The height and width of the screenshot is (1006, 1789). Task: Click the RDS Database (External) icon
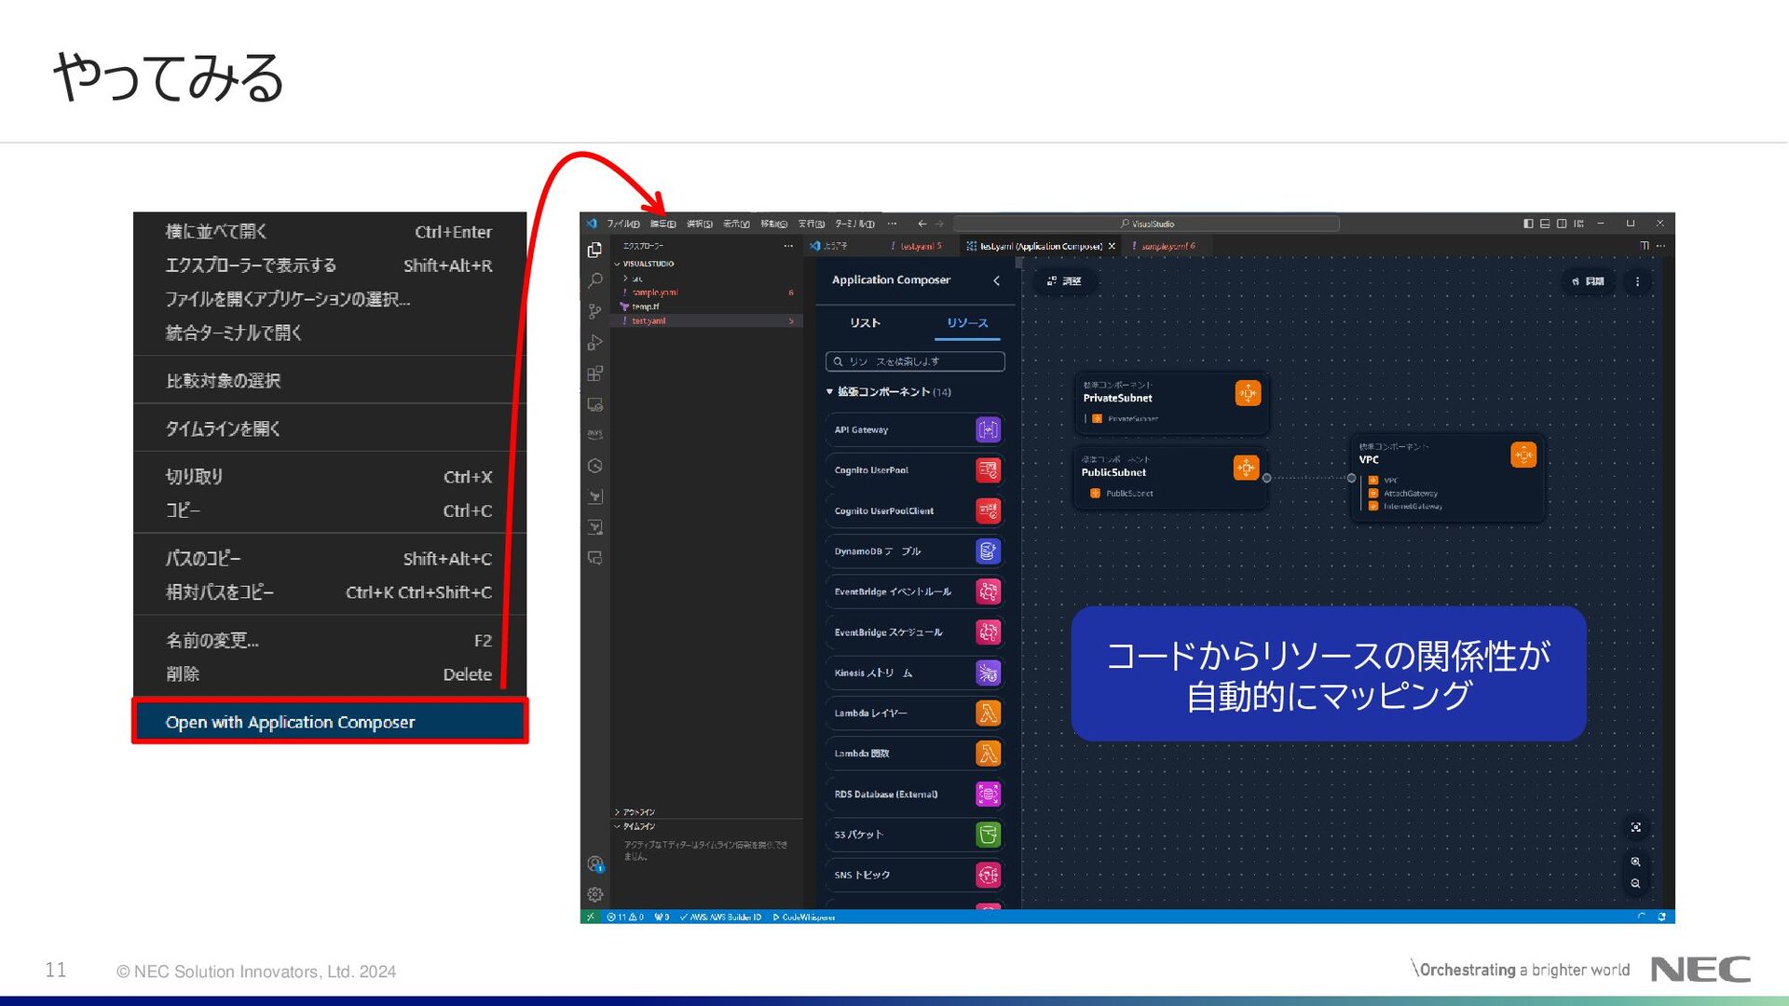coord(988,794)
